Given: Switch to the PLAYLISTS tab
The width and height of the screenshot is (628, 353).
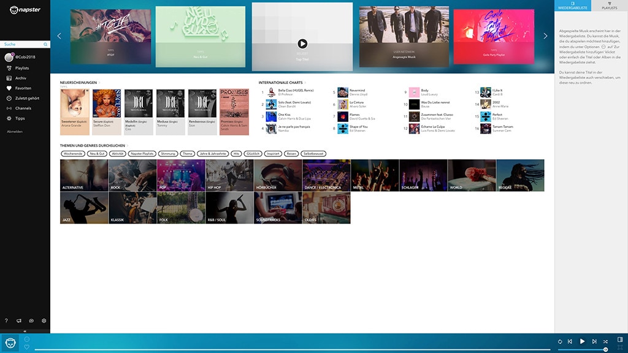Looking at the screenshot, I should (610, 6).
